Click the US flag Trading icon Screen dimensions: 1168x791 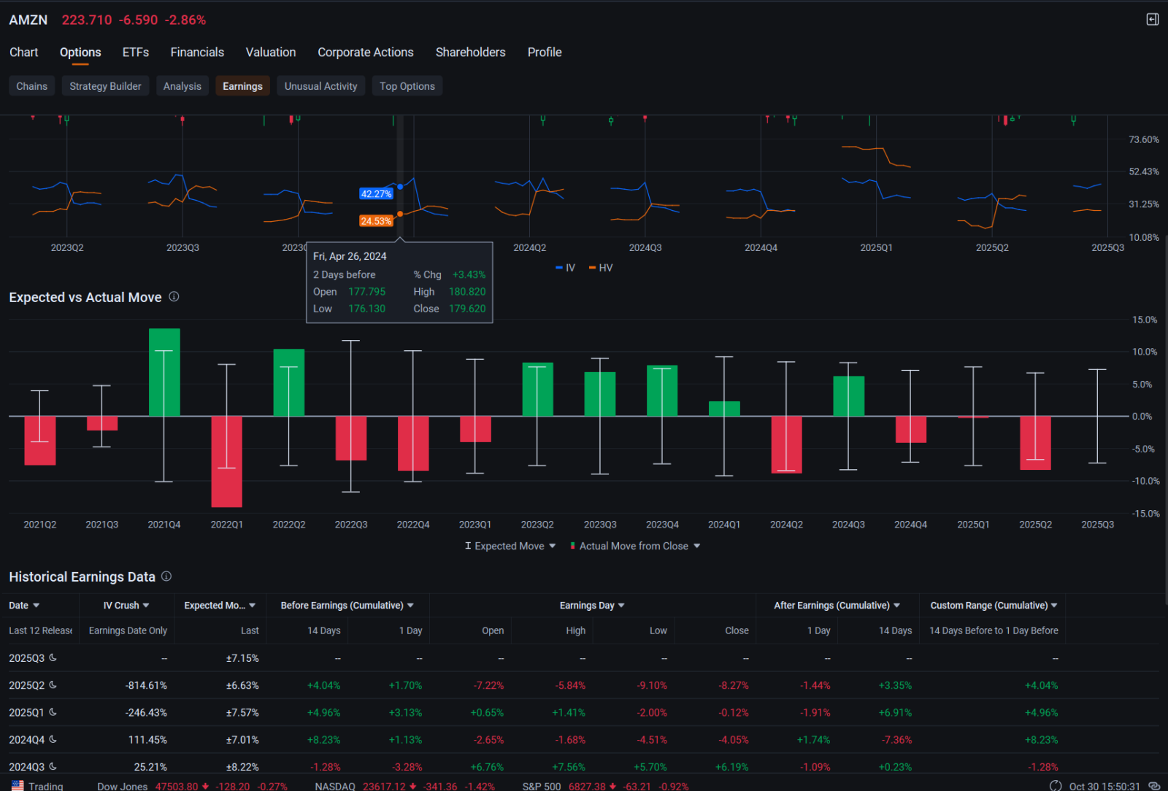(18, 786)
